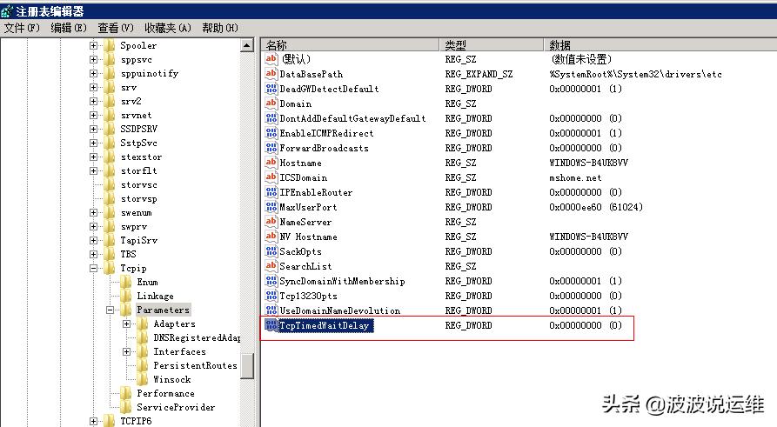Image resolution: width=777 pixels, height=427 pixels.
Task: Click the mshome.net data cell
Action: pyautogui.click(x=575, y=177)
